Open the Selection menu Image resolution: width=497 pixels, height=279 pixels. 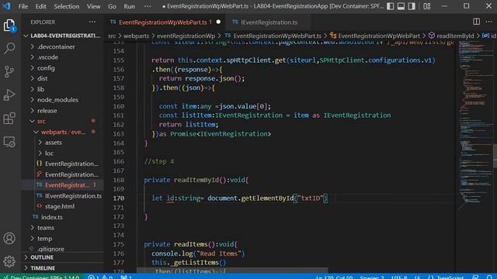67,6
